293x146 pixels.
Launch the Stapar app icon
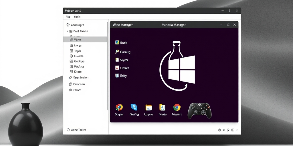(119, 108)
